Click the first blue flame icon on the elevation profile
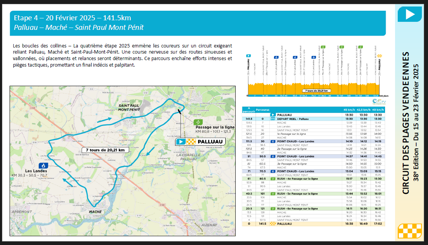Screen dimensions: 428x245 point(276,57)
